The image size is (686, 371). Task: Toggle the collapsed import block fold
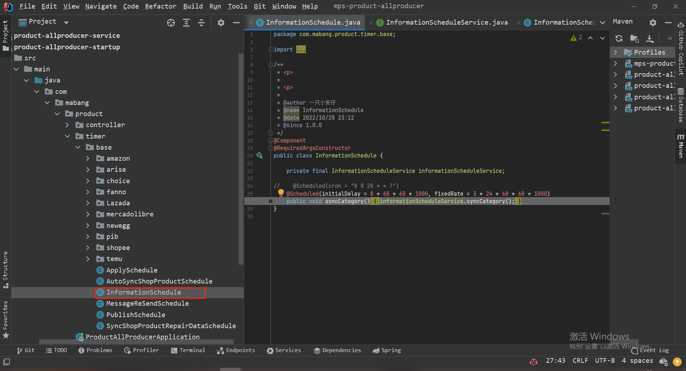[270, 50]
